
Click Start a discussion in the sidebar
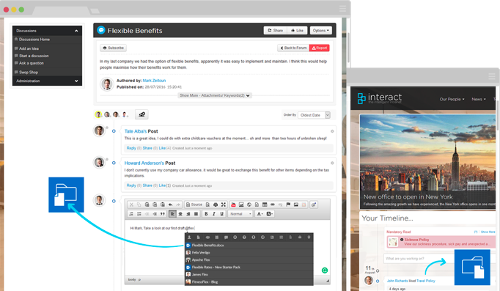34,56
